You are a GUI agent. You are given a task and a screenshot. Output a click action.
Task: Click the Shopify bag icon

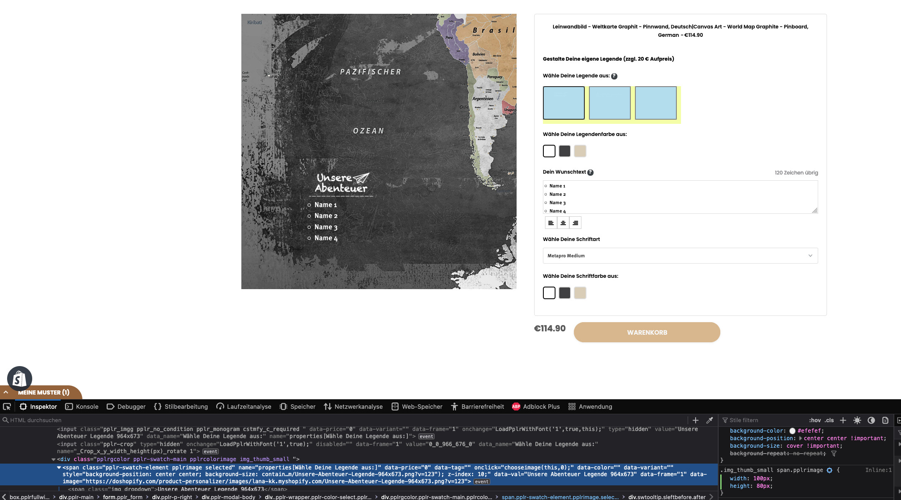tap(19, 379)
